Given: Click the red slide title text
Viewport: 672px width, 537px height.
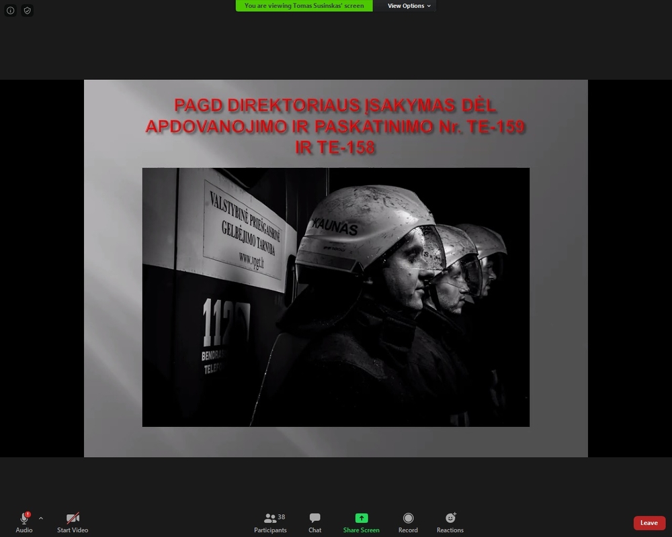Looking at the screenshot, I should (335, 126).
